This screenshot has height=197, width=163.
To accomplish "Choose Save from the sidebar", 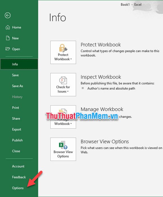I will coord(19,75).
